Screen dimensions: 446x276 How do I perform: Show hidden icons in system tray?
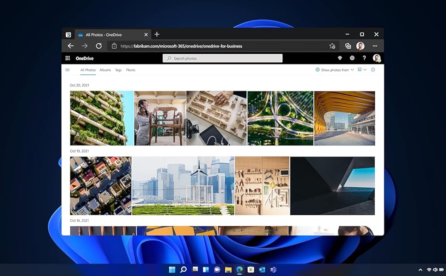(420, 270)
